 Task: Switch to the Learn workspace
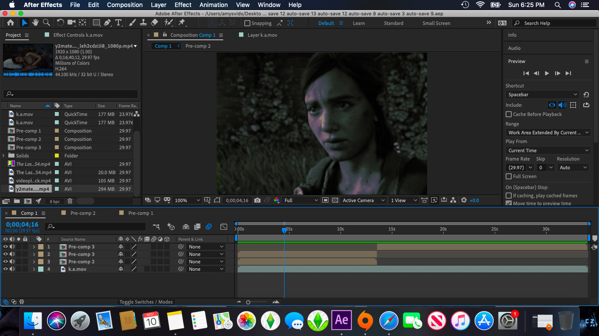point(359,23)
